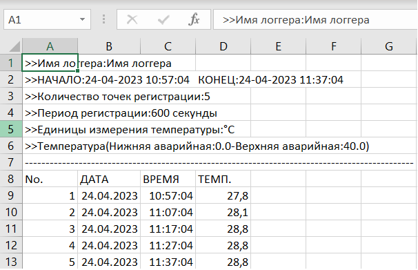Click the '>>НАЧАЛО:24-04-2023 10:57:04' cell

(x=50, y=80)
